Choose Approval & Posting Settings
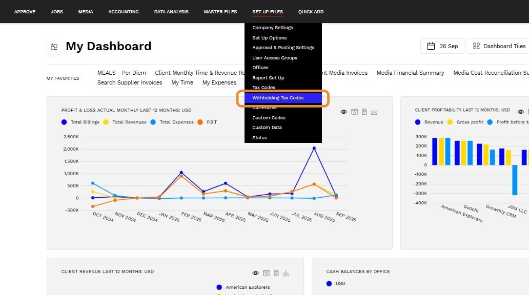The width and height of the screenshot is (529, 295). point(283,48)
